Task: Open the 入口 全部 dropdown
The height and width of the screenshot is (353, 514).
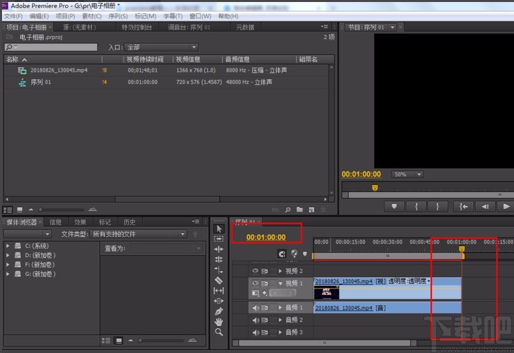Action: pyautogui.click(x=161, y=47)
